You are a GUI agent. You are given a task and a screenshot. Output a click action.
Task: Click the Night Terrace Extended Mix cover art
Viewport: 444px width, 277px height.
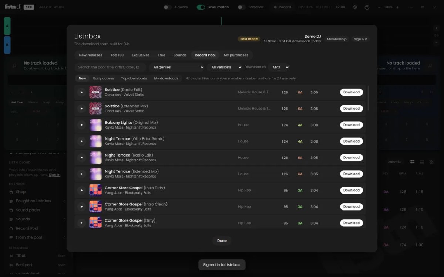[x=95, y=174]
